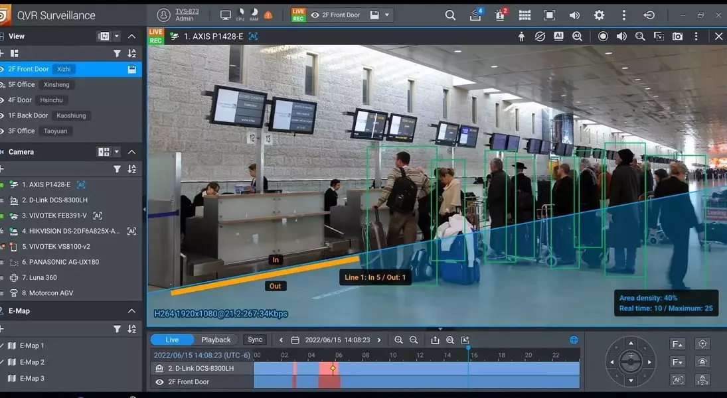Click the PTZ auto focus AF button
727x398 pixels.
(677, 379)
